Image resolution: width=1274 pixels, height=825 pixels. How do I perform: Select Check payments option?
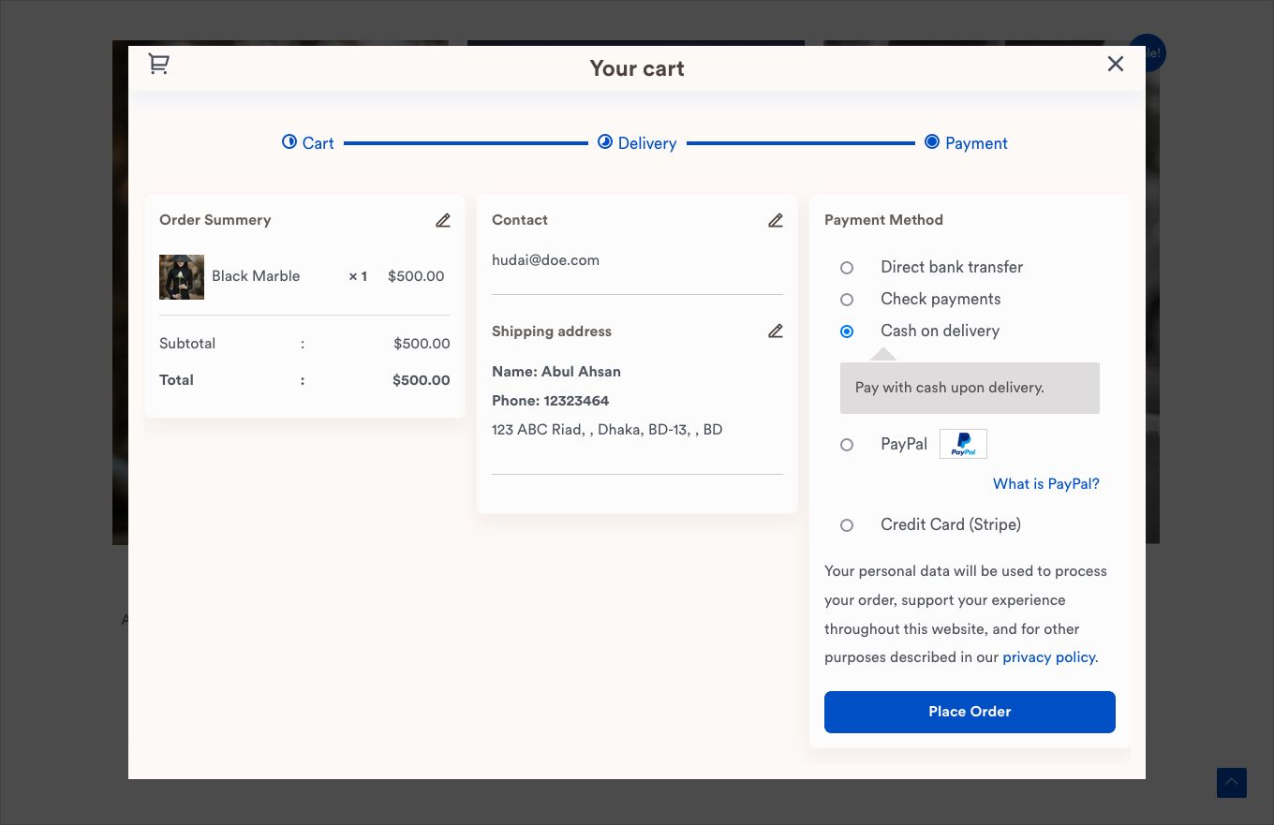tap(847, 300)
